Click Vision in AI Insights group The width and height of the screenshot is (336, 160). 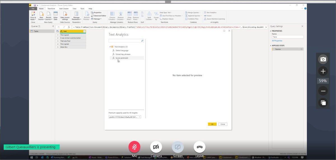(208, 16)
